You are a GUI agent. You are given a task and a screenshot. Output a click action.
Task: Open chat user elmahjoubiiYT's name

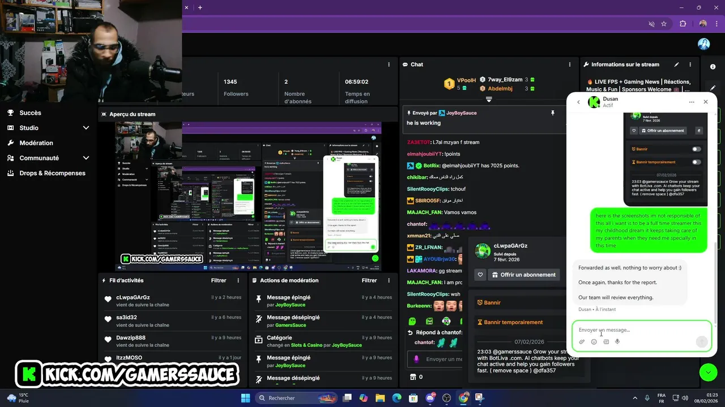point(424,154)
